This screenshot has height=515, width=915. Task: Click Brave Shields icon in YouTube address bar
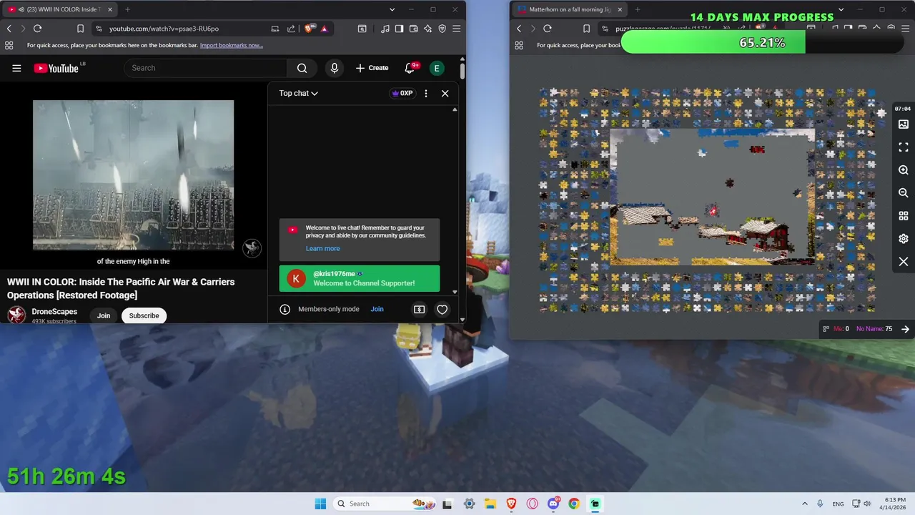[x=309, y=29]
